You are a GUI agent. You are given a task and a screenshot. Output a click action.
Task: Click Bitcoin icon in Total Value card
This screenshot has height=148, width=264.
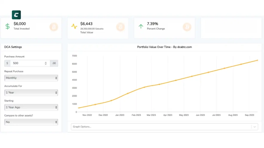tap(120, 27)
